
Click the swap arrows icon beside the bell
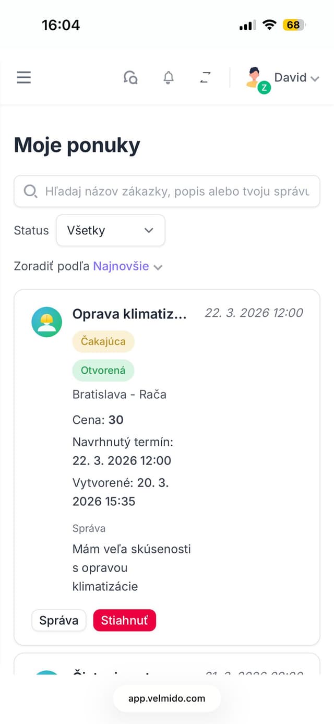click(205, 77)
